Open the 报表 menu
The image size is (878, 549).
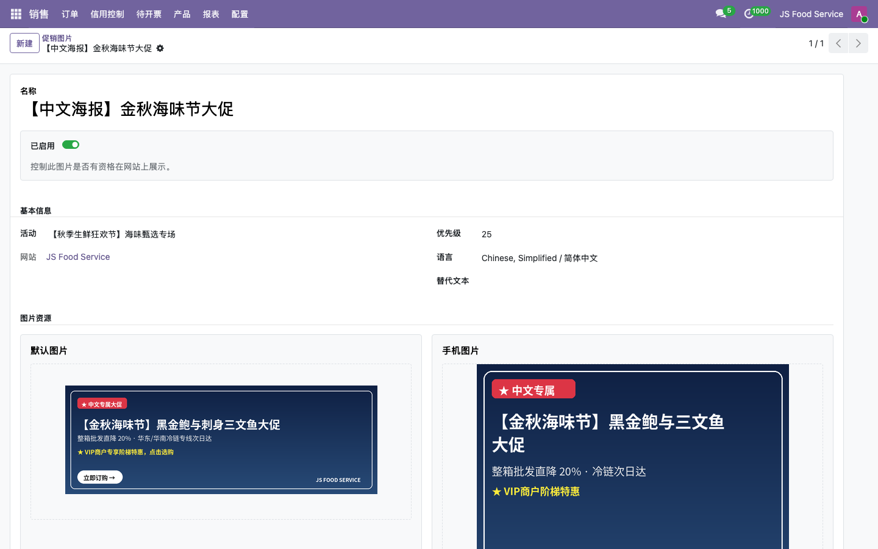211,13
